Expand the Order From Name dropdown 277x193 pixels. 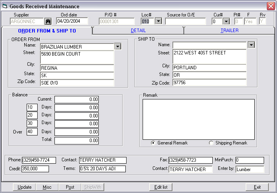click(x=118, y=47)
